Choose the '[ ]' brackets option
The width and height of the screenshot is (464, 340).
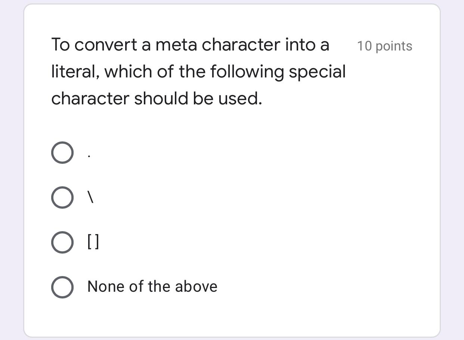62,242
